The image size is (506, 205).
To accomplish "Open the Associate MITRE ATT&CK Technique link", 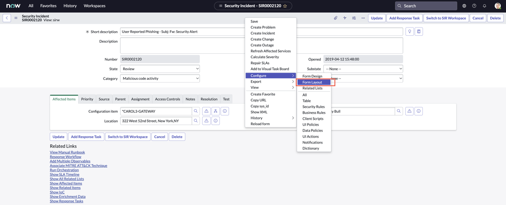I will (78, 166).
